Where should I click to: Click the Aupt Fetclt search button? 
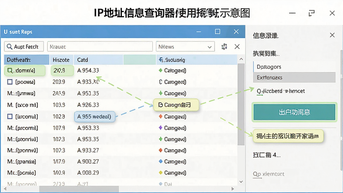[24, 47]
